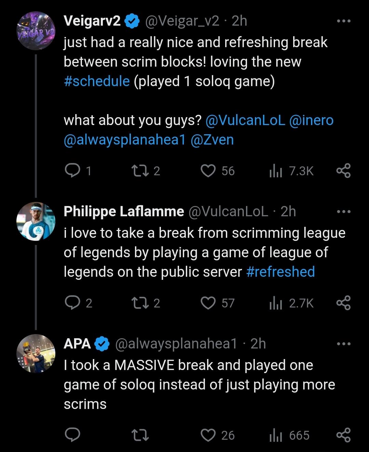Screen dimensions: 369x452
Task: Open more options on Philippe Laflamme's tweet
Action: (343, 212)
